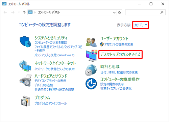Focus the Control Panel search box
Viewport: 169px width, 122px height.
145,12
